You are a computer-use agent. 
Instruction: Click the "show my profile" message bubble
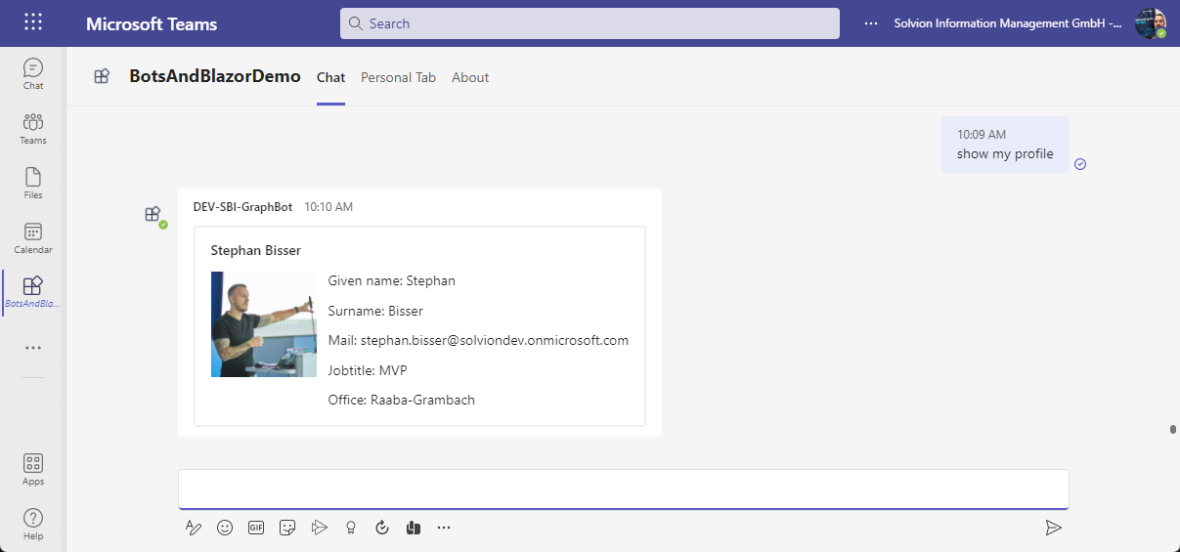point(1005,145)
